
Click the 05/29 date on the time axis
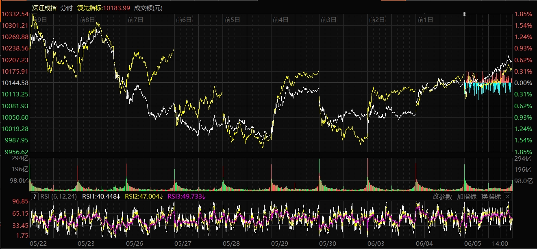coord(279,243)
